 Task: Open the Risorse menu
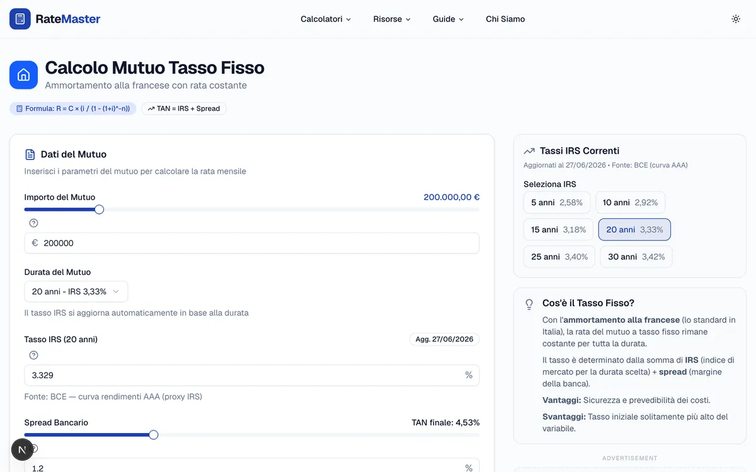pyautogui.click(x=392, y=19)
